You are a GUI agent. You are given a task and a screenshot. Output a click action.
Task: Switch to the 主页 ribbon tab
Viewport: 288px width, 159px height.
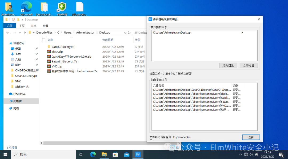[22, 26]
